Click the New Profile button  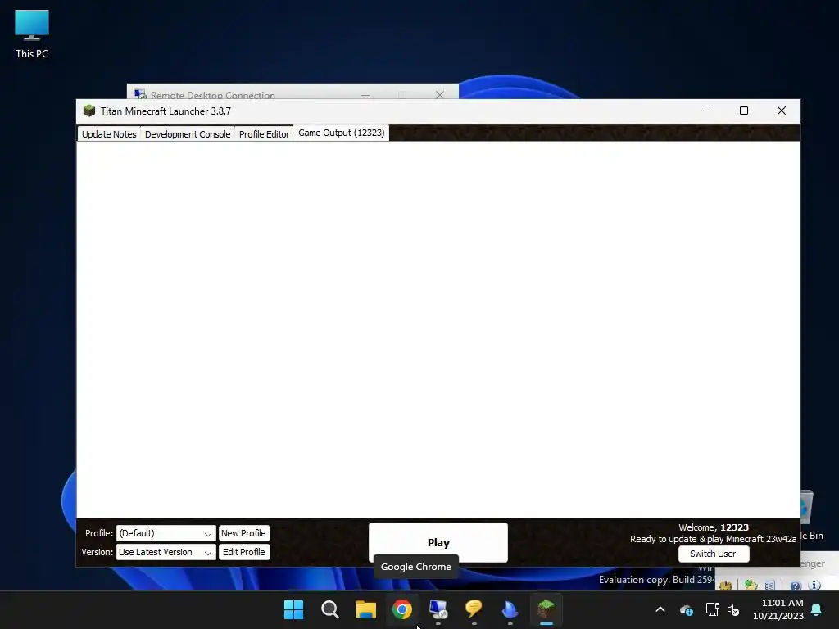tap(244, 533)
